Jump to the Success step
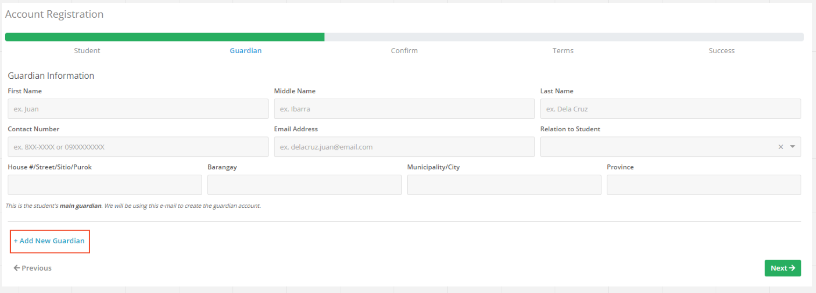Viewport: 816px width, 293px height. coord(721,51)
